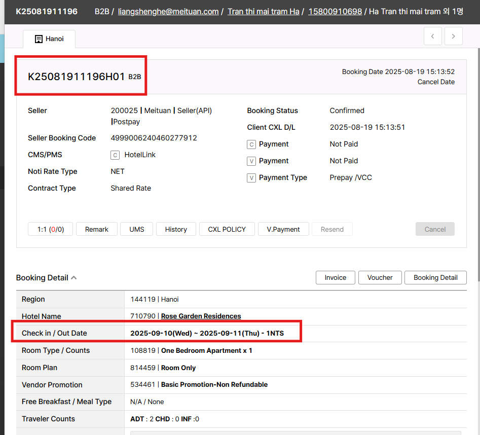
Task: Click the Remark button
Action: tap(96, 229)
